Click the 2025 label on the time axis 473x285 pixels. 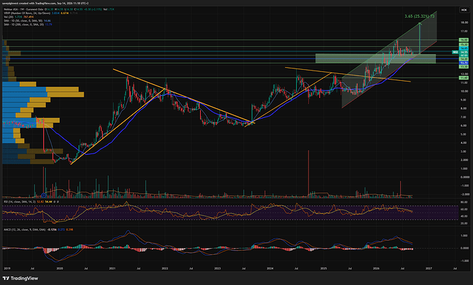[x=324, y=268]
